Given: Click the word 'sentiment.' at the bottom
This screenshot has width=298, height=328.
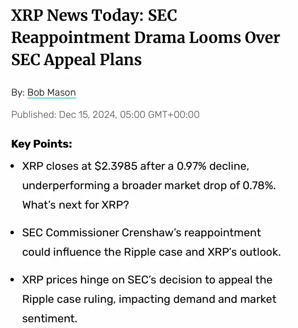Looking at the screenshot, I should pyautogui.click(x=49, y=318).
